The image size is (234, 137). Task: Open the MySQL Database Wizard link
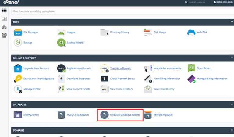[x=125, y=115]
